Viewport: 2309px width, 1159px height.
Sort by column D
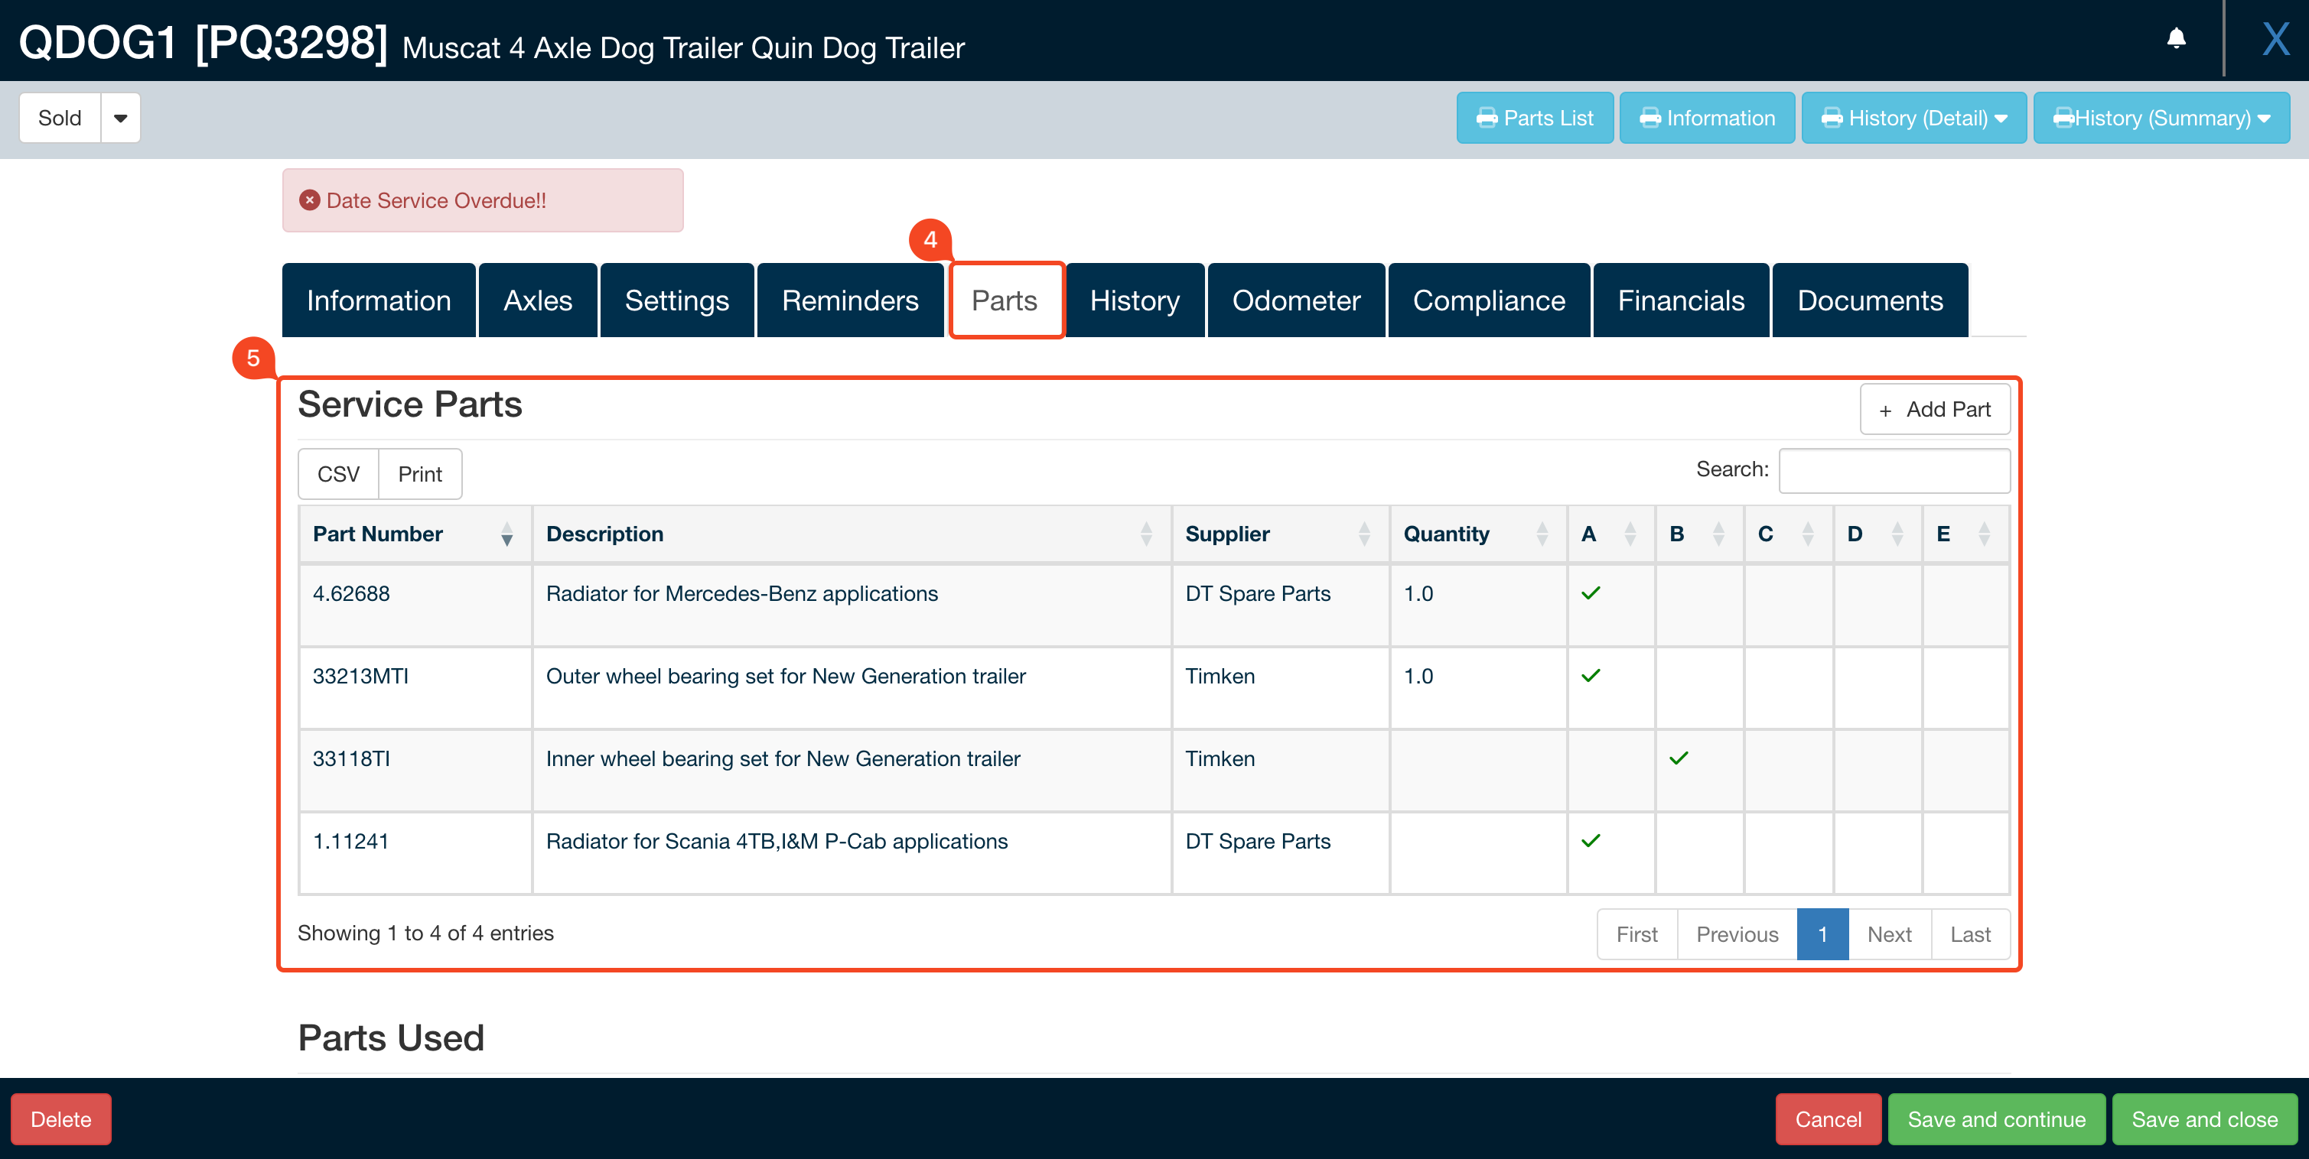point(1877,534)
